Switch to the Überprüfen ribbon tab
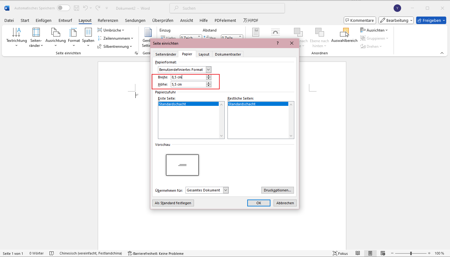 (x=163, y=20)
